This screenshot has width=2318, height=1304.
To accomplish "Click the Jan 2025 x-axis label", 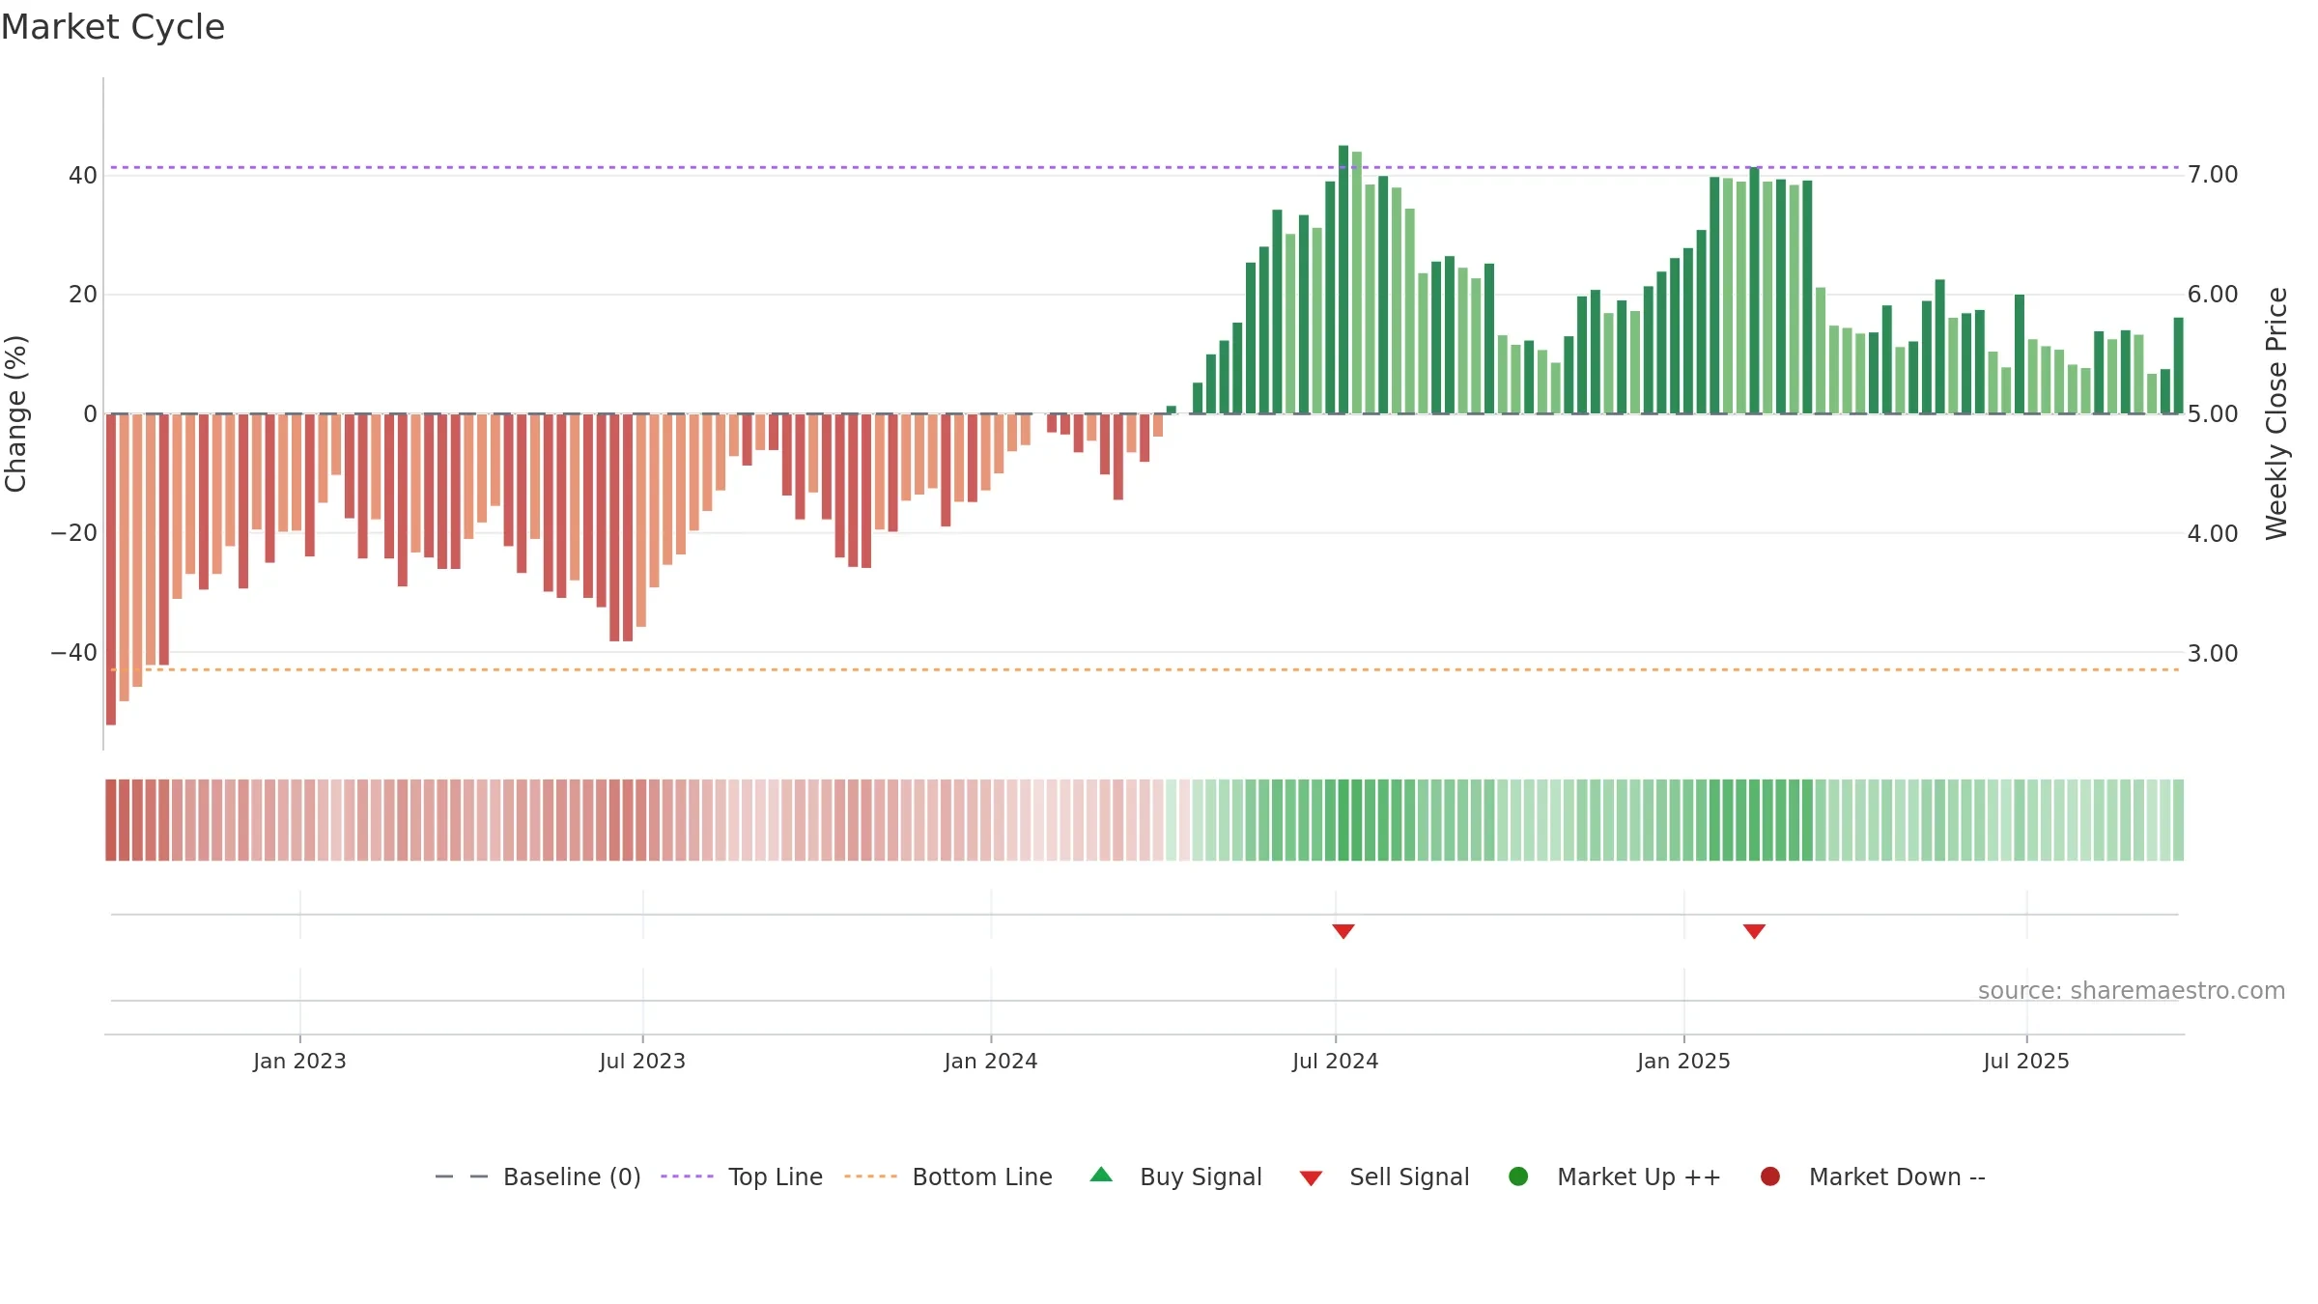I will point(1684,1061).
